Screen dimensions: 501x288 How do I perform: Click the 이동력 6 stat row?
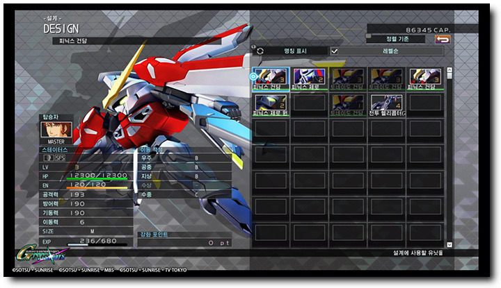[x=86, y=222]
